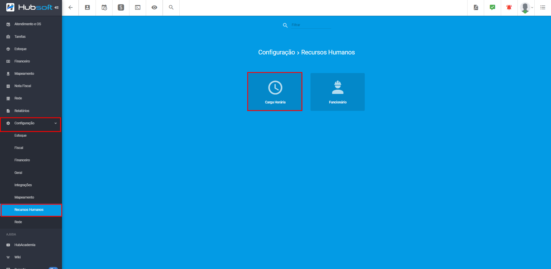This screenshot has height=269, width=551.
Task: Open the client contact card toolbar icon
Action: (88, 7)
